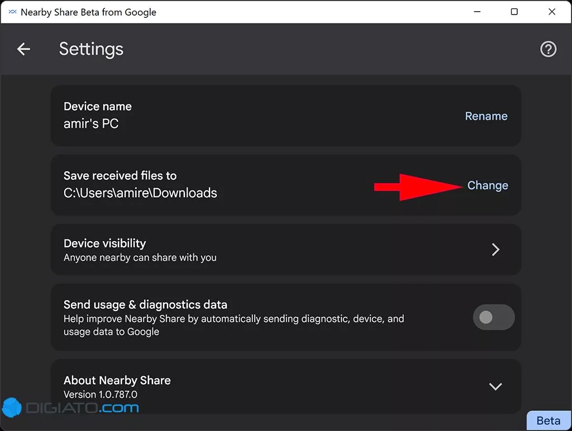Open Device visibility settings chevron
Viewport: 572px width, 431px height.
(495, 250)
